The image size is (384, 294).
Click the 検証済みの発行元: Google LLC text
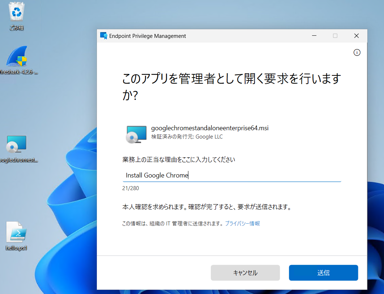187,137
